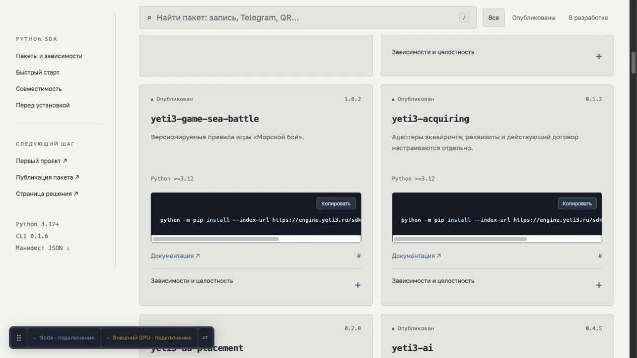Viewport: 637px width, 358px height.
Task: Select the 'В разработке' filter tab
Action: (x=588, y=18)
